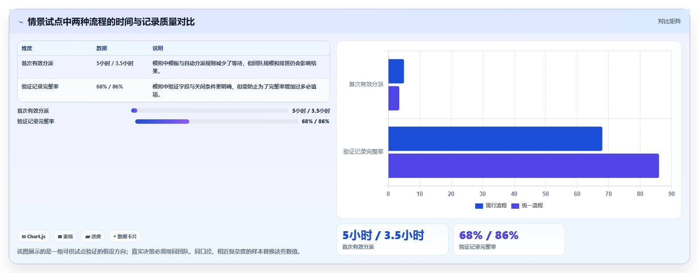Click the 验证记录完整率 progress bar
Image resolution: width=699 pixels, height=273 pixels.
(x=217, y=122)
